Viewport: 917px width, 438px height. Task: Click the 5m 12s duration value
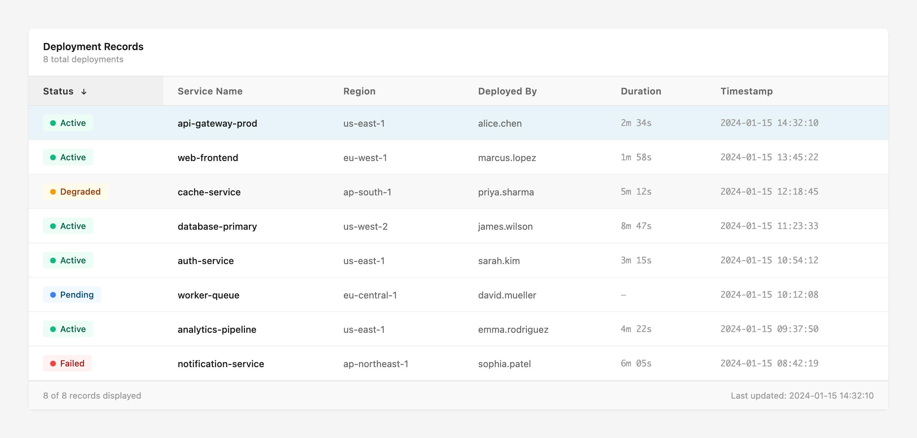click(x=636, y=191)
